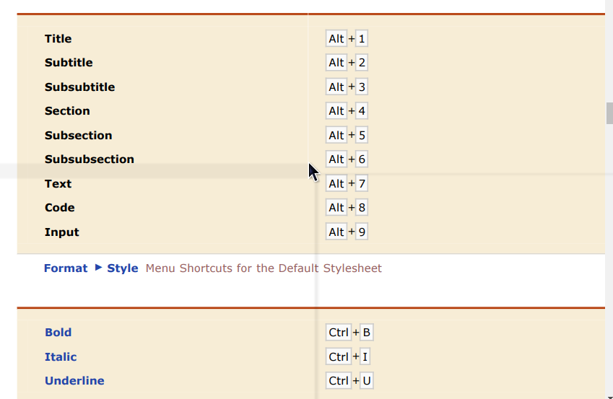The image size is (613, 399).
Task: Click the Section row label
Action: coord(67,111)
